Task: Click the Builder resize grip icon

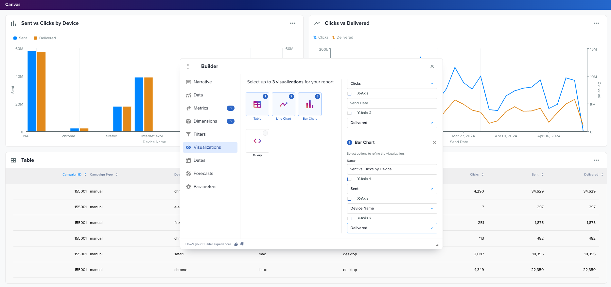Action: point(438,244)
